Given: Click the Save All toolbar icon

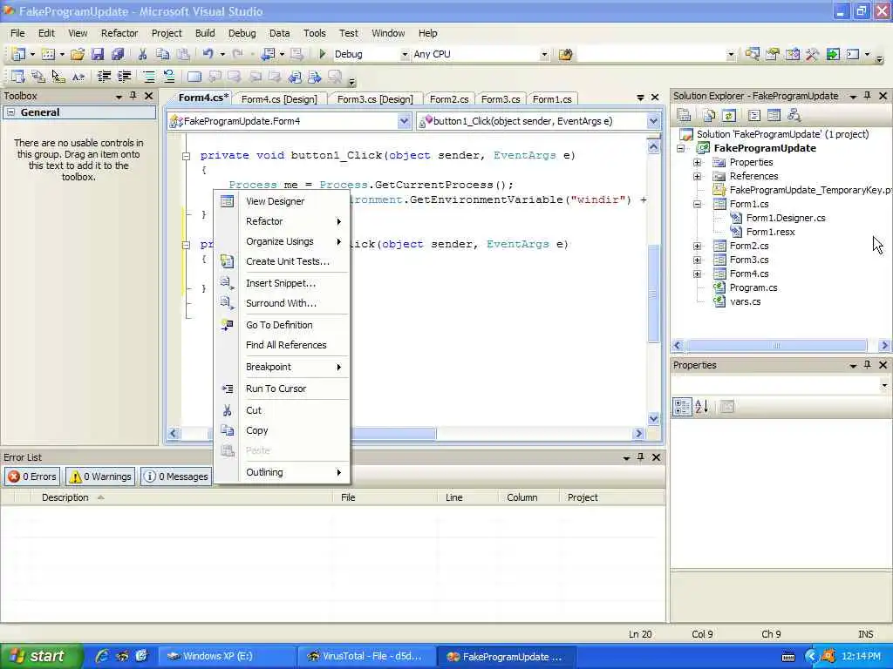Looking at the screenshot, I should click(x=118, y=54).
